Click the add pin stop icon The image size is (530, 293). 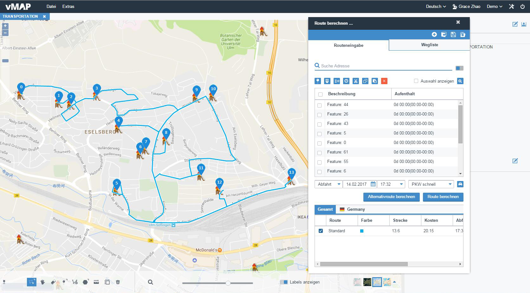coord(318,81)
